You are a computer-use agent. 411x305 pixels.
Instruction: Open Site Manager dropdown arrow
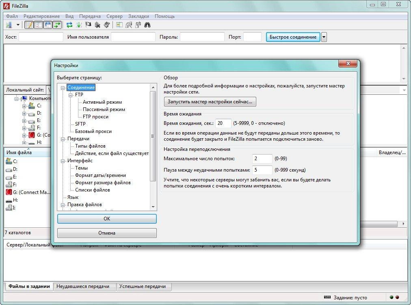click(x=18, y=25)
